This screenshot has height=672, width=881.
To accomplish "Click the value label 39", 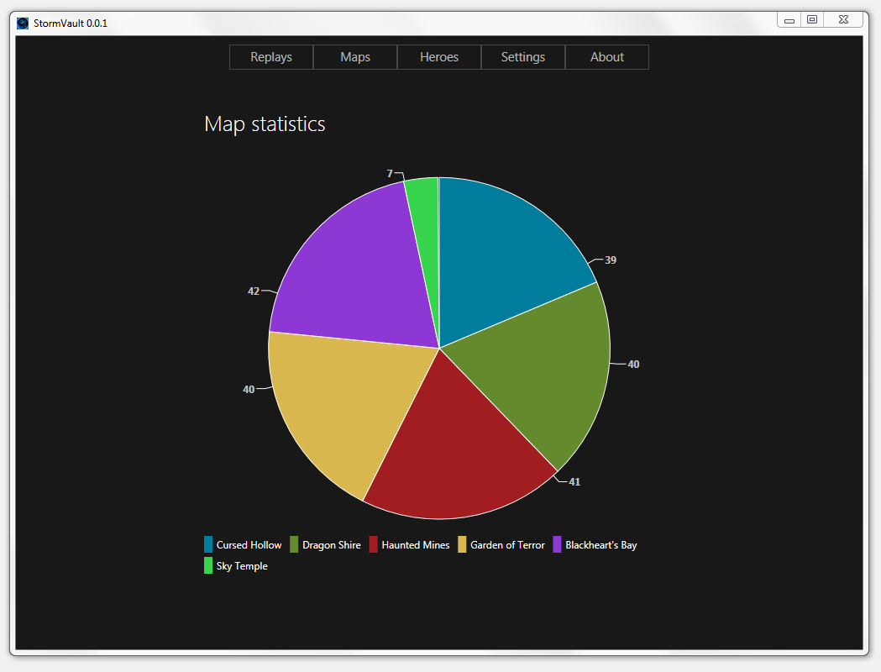I will click(611, 260).
